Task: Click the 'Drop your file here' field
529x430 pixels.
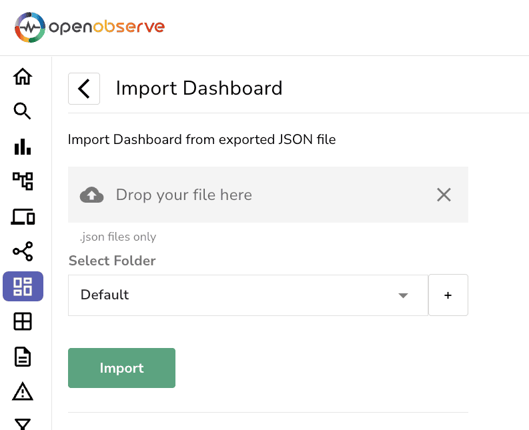Action: [x=268, y=195]
